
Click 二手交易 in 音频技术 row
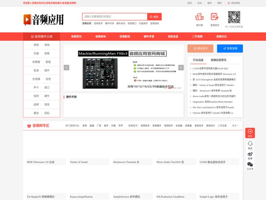222,126
